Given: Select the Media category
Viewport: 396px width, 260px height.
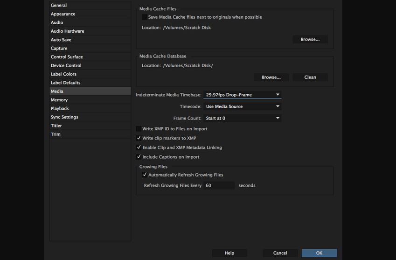Looking at the screenshot, I should click(90, 91).
